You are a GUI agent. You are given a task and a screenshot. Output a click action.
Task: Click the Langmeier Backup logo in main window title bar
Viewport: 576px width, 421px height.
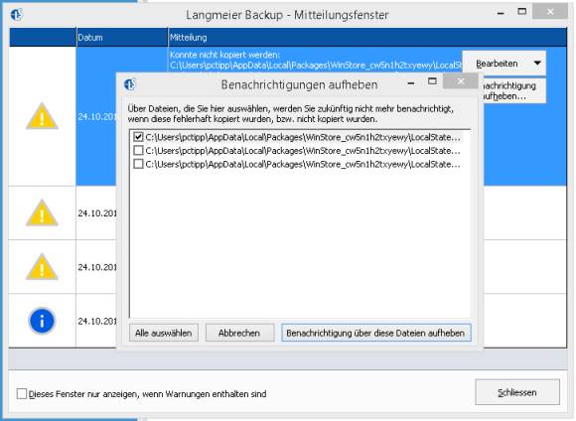click(17, 15)
